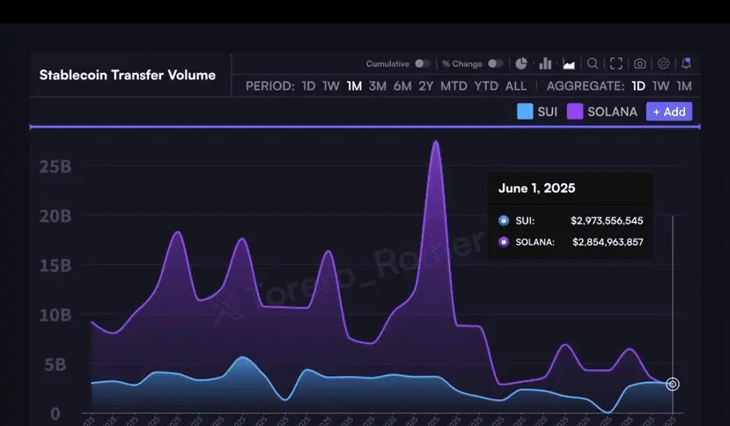Choose the 3M period

378,86
